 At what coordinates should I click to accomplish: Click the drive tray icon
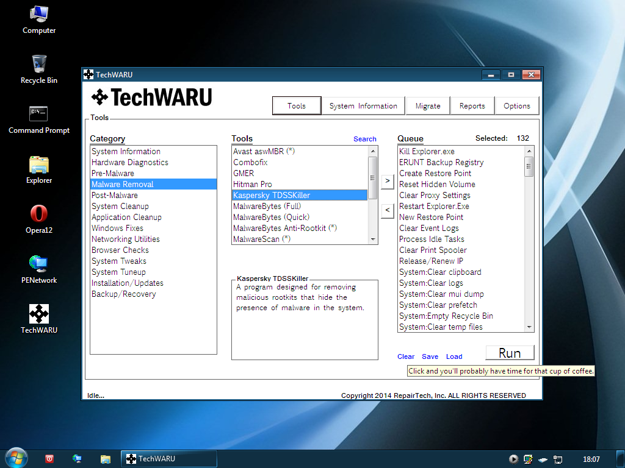(543, 459)
